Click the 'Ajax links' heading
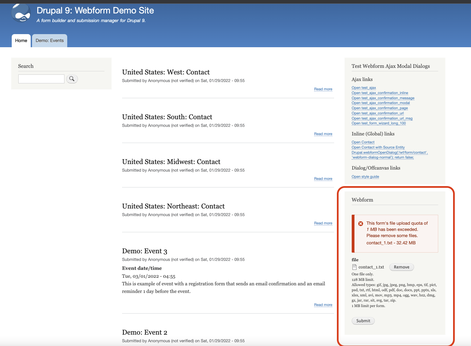This screenshot has height=346, width=471. [362, 79]
